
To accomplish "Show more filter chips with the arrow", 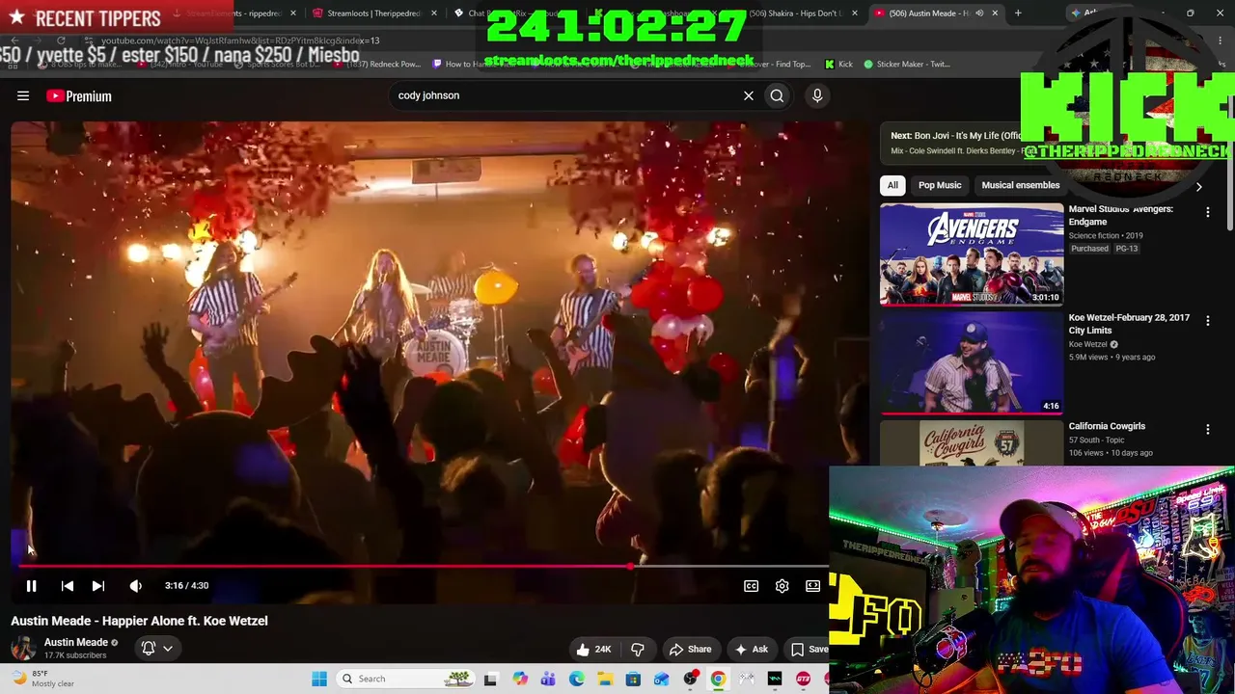I will (x=1198, y=186).
